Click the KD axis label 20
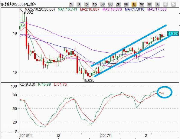Image resolution: width=180 pixels, height=139 pixels. pyautogui.click(x=15, y=122)
